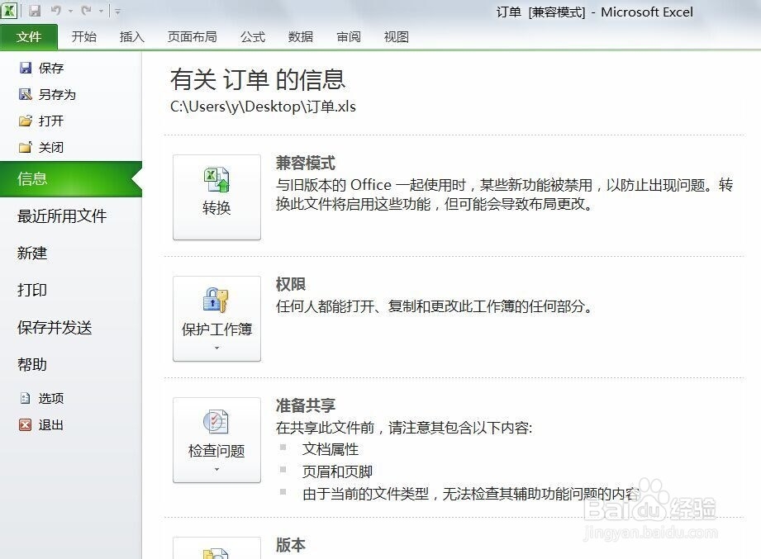This screenshot has width=761, height=559.
Task: Click the 页眉和页脚 list item
Action: [337, 471]
